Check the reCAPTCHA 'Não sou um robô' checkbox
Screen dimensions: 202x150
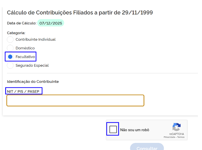tap(113, 130)
